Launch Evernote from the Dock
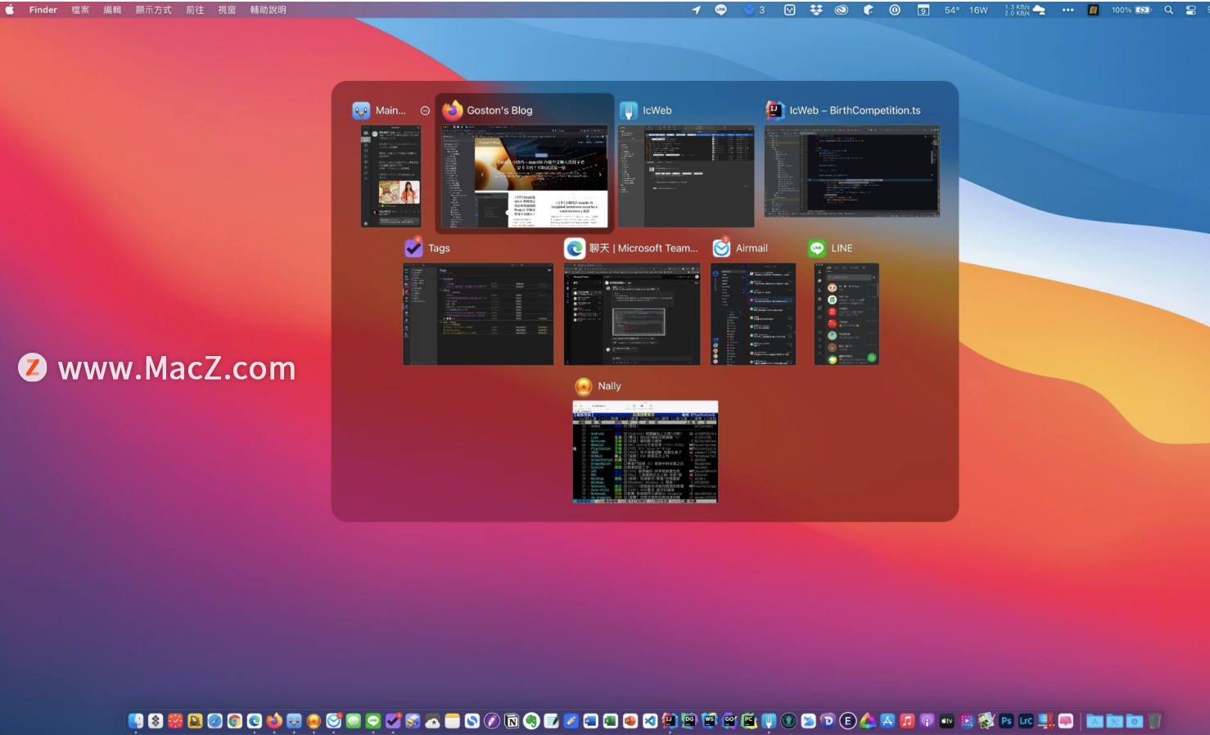Image resolution: width=1210 pixels, height=735 pixels. (531, 721)
